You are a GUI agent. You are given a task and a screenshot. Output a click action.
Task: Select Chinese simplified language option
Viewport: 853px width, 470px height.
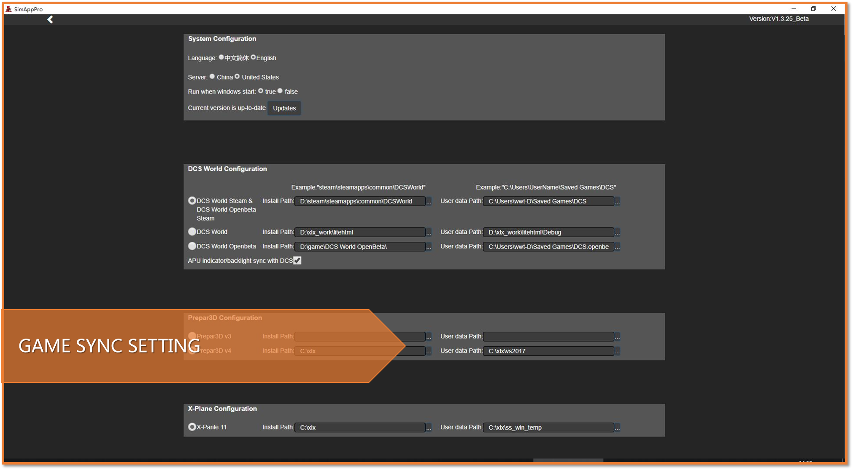[x=221, y=57]
